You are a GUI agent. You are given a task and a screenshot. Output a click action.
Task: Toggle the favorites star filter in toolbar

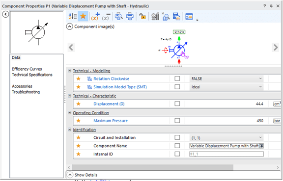tap(83, 16)
